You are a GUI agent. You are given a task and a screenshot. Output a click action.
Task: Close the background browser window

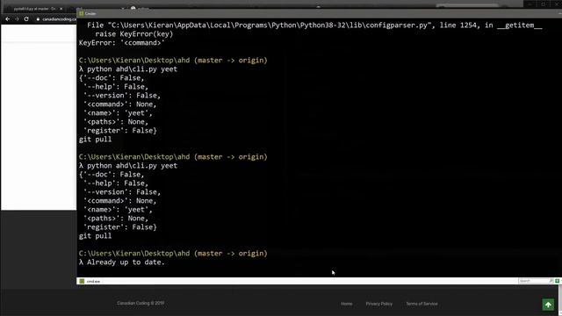click(556, 4)
